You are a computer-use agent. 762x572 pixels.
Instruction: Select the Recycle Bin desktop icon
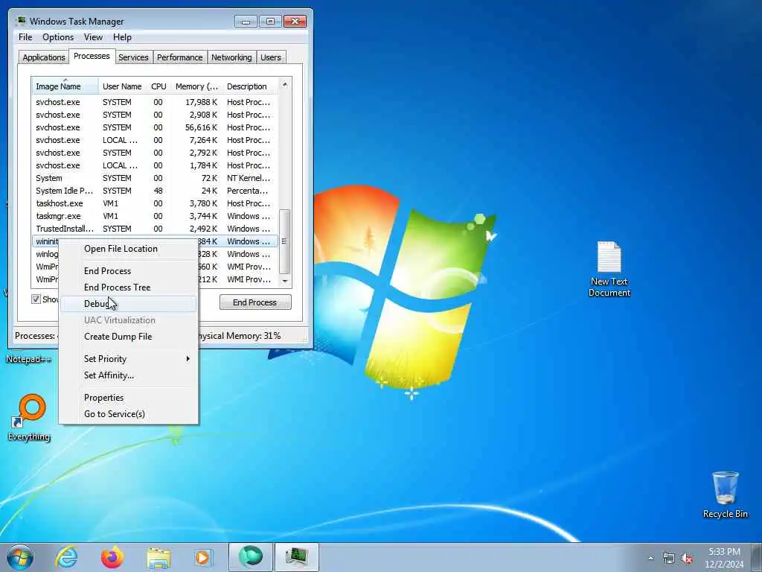[725, 495]
